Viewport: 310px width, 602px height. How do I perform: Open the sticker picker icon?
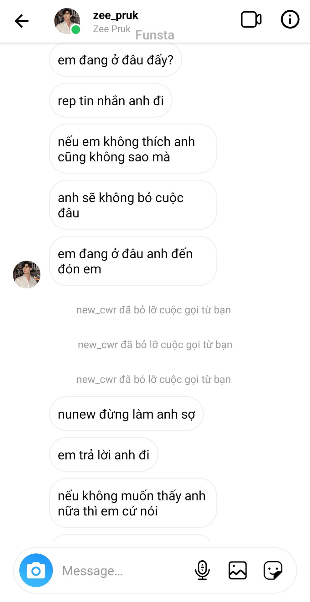tap(273, 570)
